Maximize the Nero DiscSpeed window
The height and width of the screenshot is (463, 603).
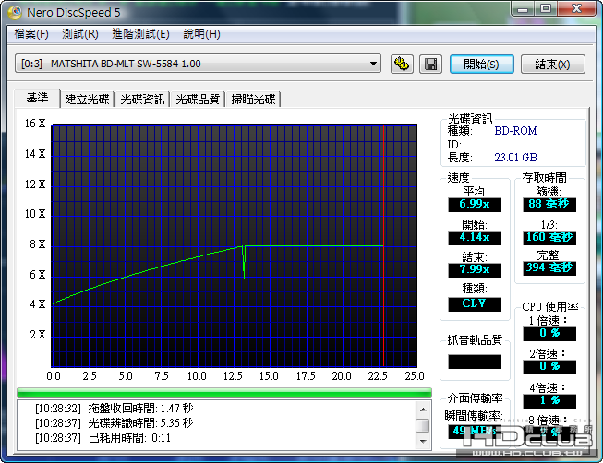click(546, 9)
